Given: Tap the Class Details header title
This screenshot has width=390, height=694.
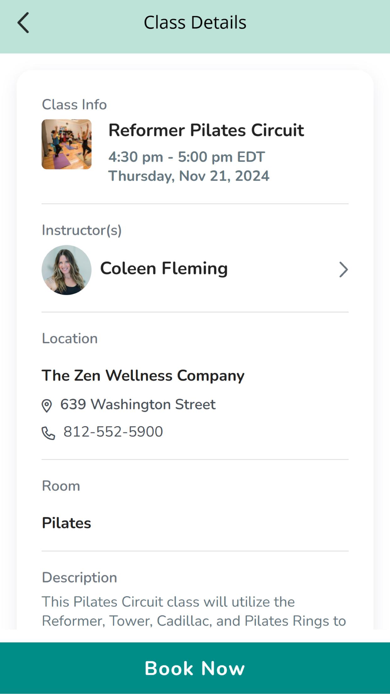Looking at the screenshot, I should [195, 23].
